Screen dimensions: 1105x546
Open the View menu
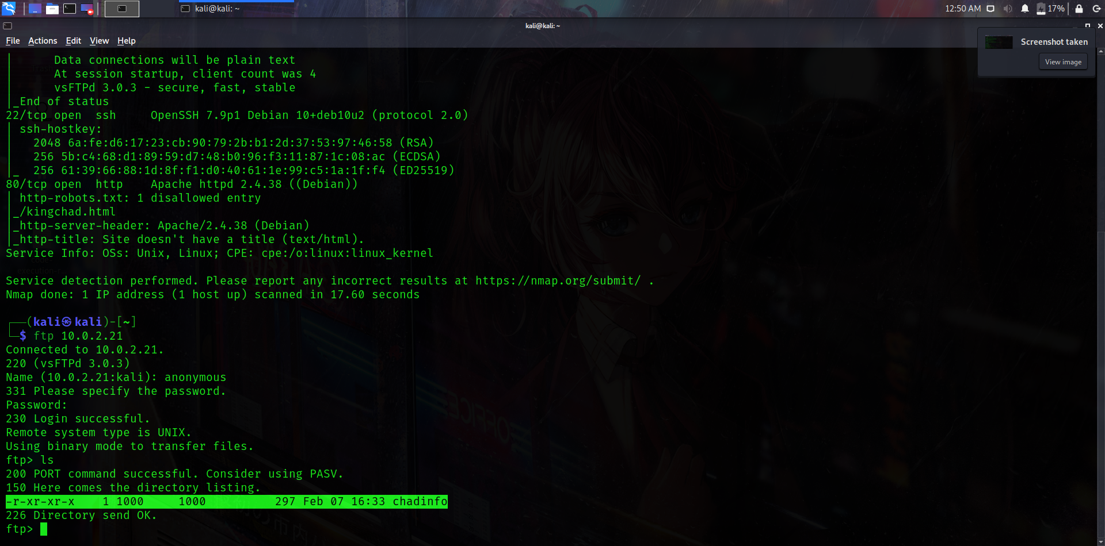(99, 41)
